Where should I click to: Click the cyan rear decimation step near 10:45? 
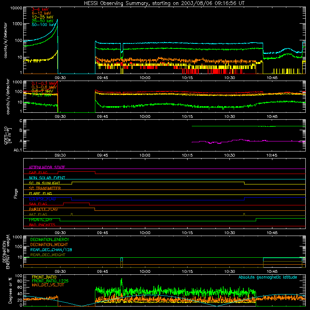[x=283, y=258]
